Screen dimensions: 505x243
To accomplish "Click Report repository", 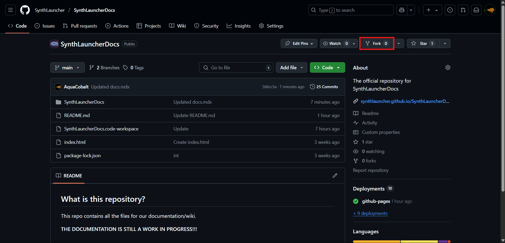I will pos(370,170).
